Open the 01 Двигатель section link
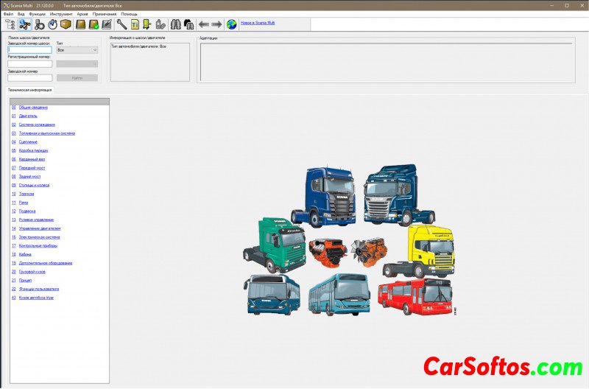 point(28,116)
